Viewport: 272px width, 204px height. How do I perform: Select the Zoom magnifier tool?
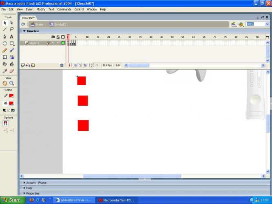(12, 83)
